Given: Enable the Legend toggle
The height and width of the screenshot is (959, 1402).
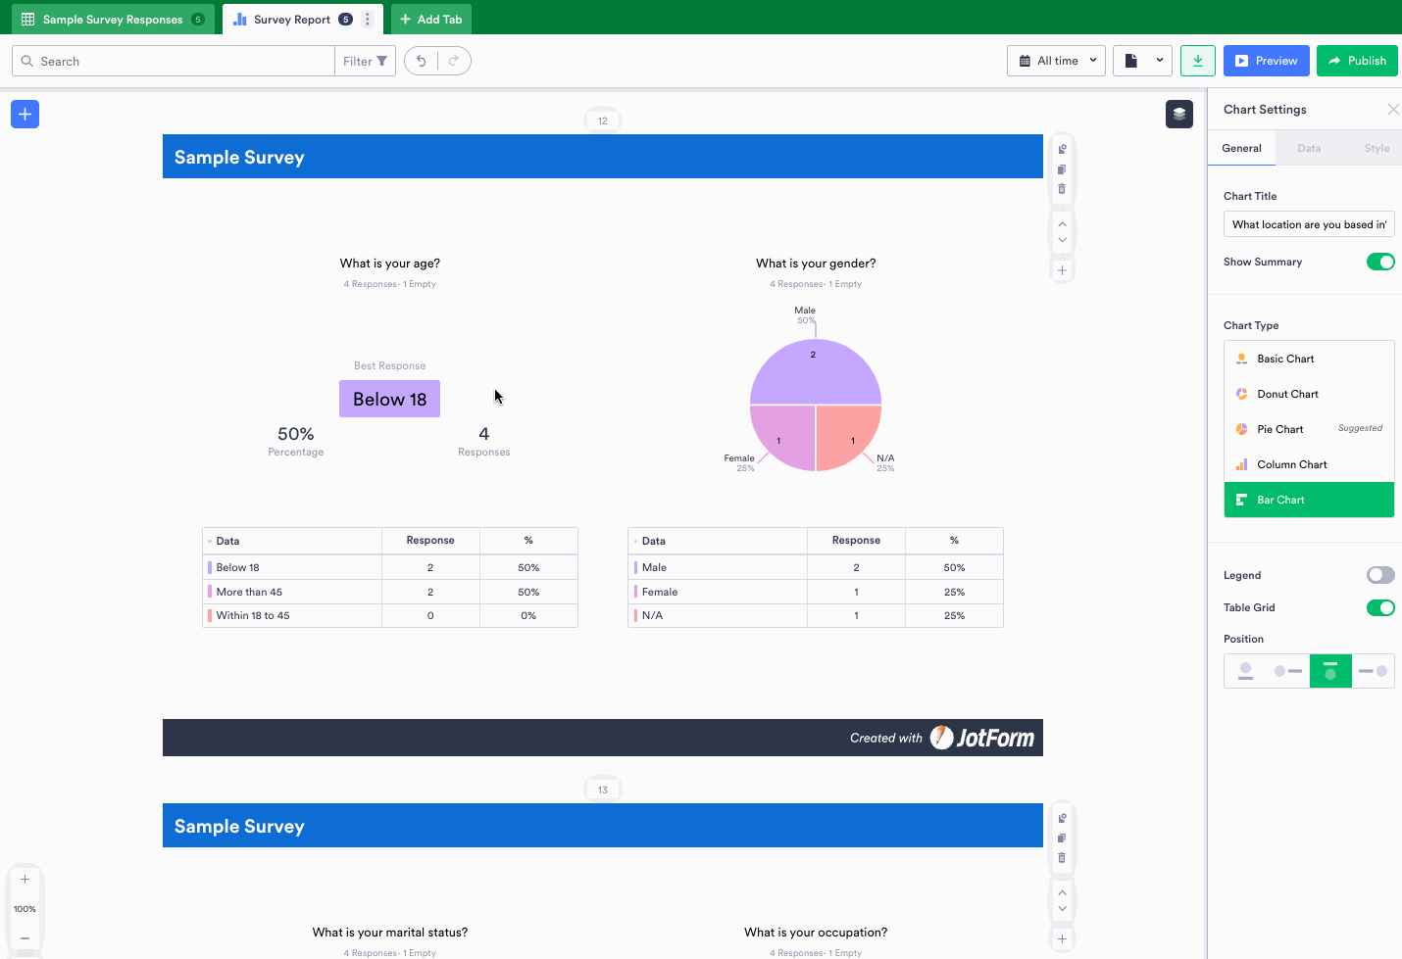Looking at the screenshot, I should click(1379, 575).
